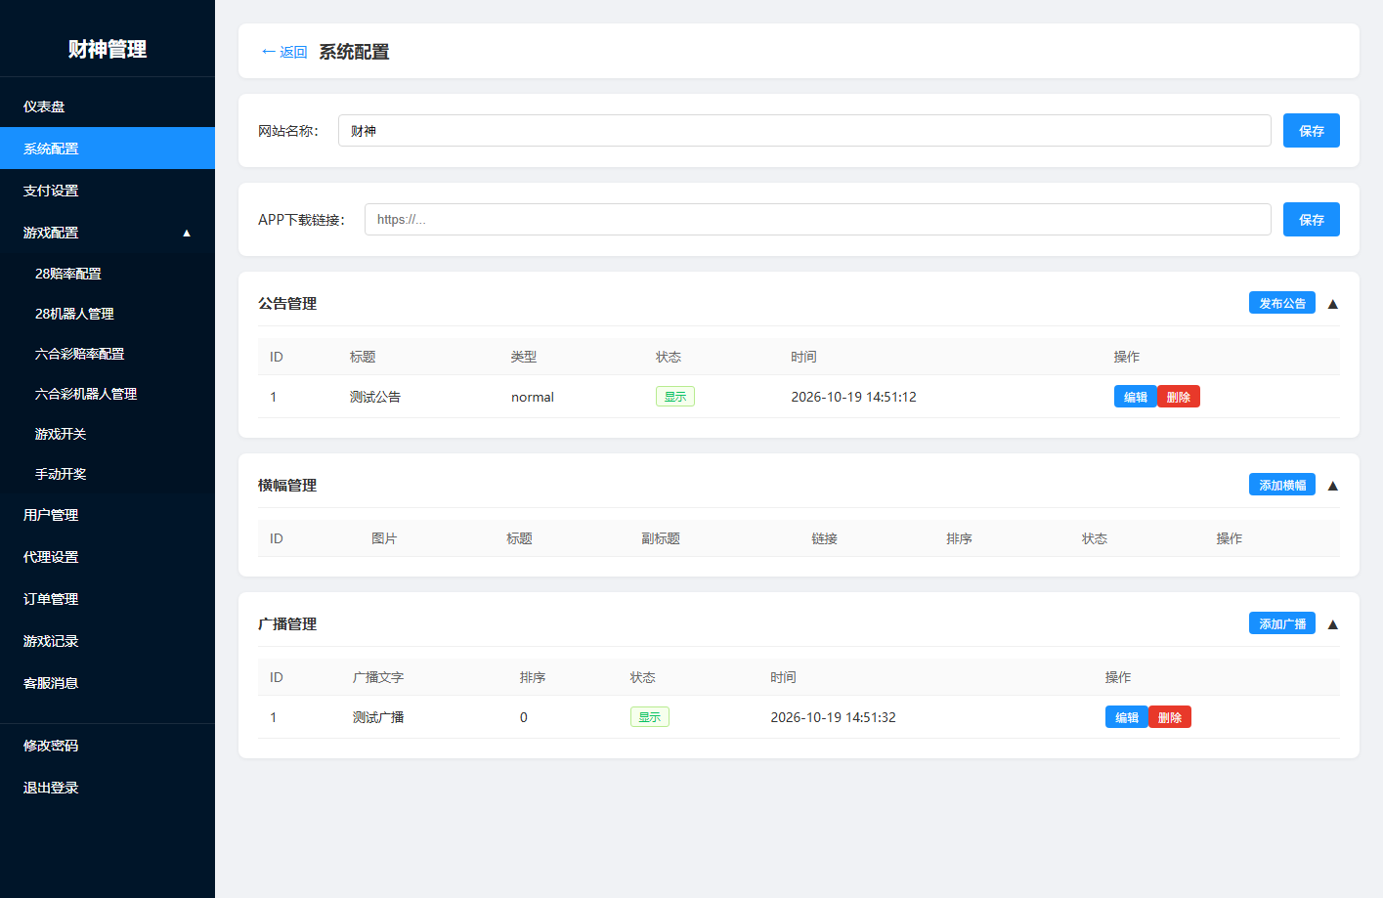Open 仪表盘 in the sidebar

coord(108,107)
